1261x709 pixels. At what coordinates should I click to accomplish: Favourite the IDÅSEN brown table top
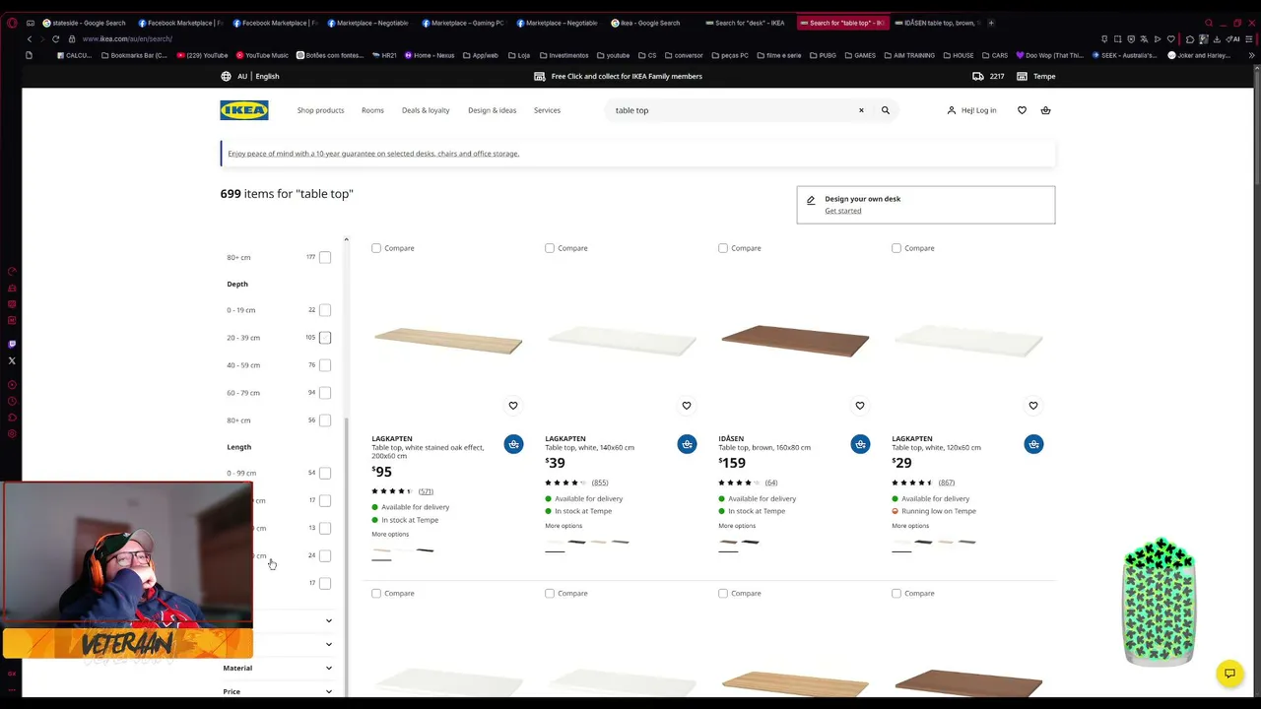point(860,406)
